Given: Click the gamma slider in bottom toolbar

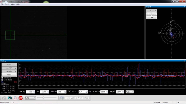Looking at the screenshot, I should 44,98.
